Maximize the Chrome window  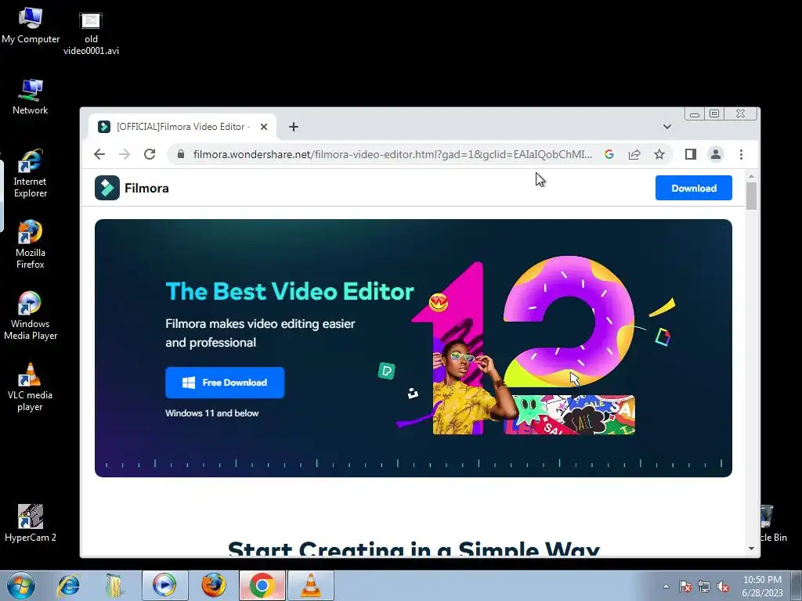[714, 114]
